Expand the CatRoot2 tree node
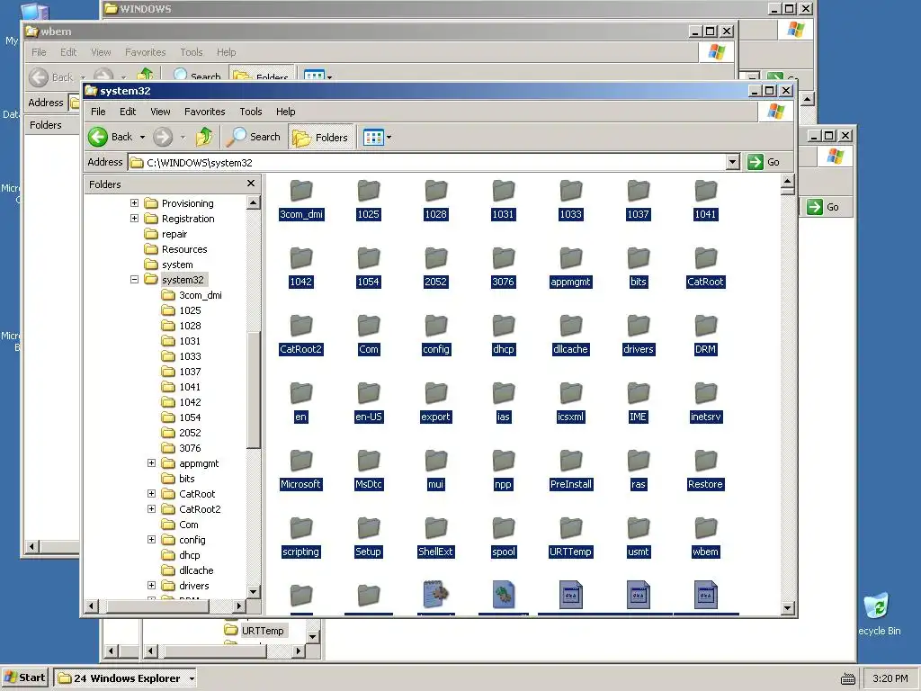The height and width of the screenshot is (691, 921). (151, 509)
